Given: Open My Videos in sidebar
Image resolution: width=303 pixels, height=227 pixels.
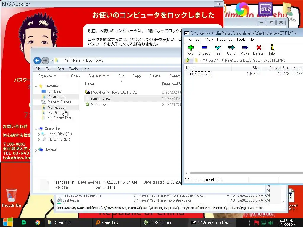Looking at the screenshot, I should coord(56,108).
